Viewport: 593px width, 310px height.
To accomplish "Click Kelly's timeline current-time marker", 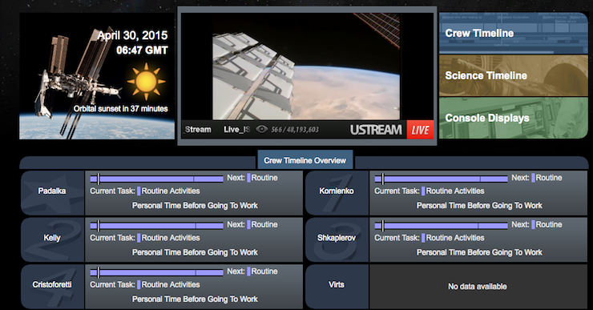I will pos(99,226).
